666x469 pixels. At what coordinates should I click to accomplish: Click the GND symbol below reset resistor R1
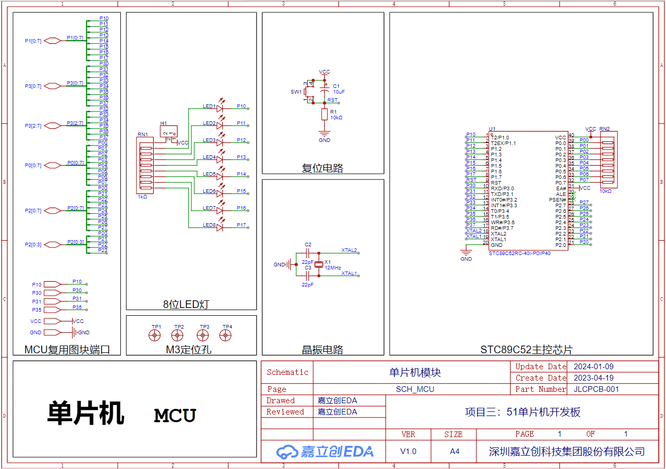pos(325,133)
